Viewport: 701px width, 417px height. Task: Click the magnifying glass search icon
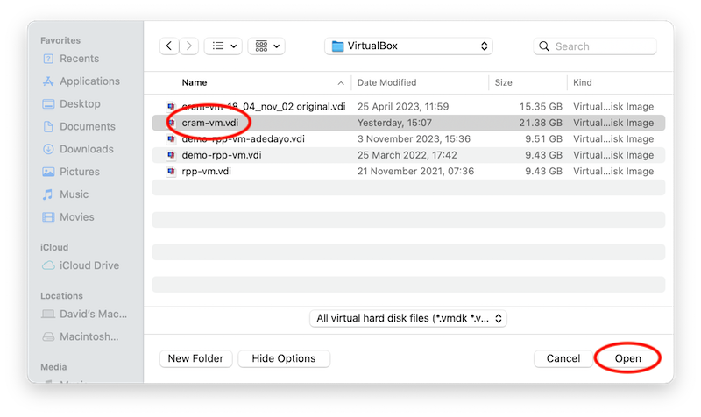point(544,46)
